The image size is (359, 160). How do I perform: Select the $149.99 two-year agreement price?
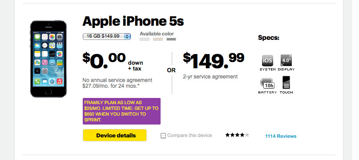coord(214,61)
